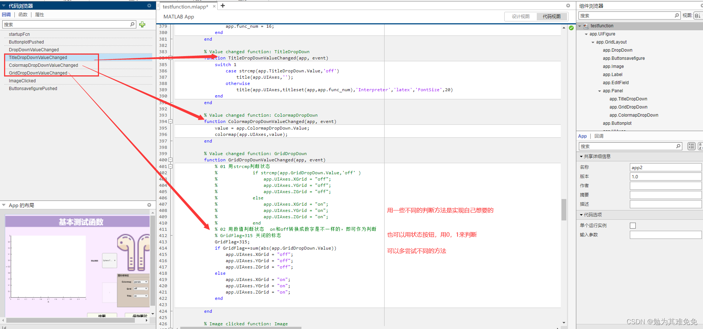Viewport: 703px width, 329px height.
Task: Click the green code analyzer status icon
Action: (571, 28)
